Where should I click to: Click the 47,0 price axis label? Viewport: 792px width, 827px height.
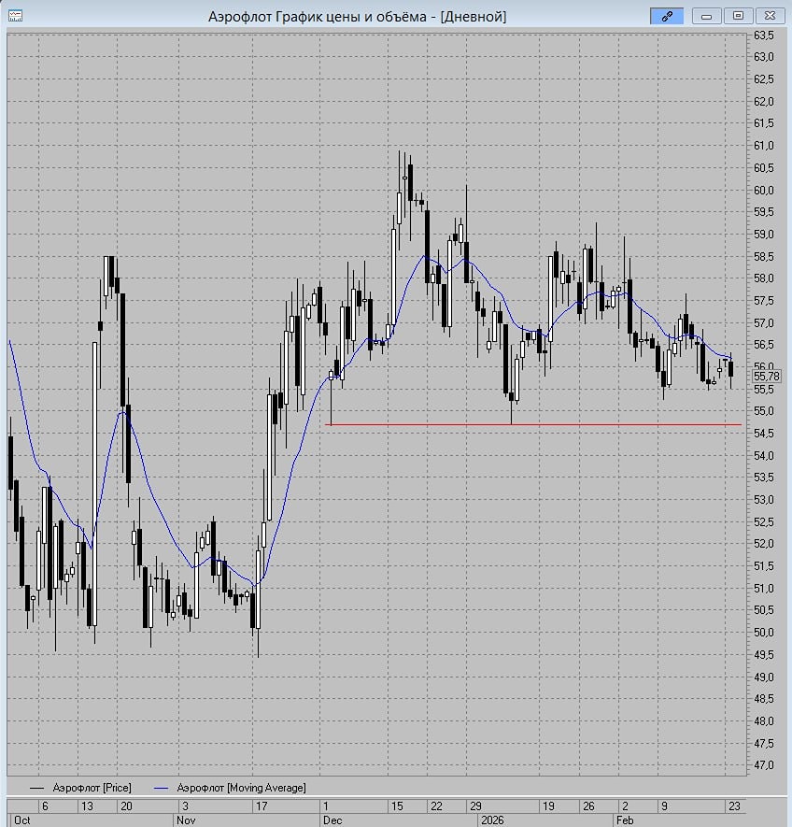click(764, 764)
